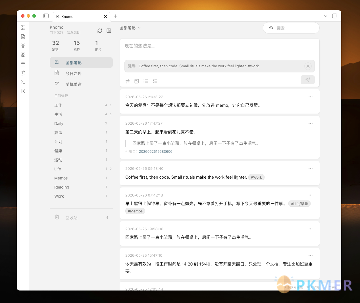The image size is (360, 303).
Task: Sync notes with the refresh icon
Action: coord(100,31)
